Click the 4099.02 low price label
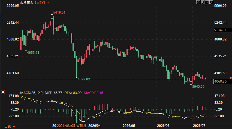 pyautogui.click(x=84, y=79)
